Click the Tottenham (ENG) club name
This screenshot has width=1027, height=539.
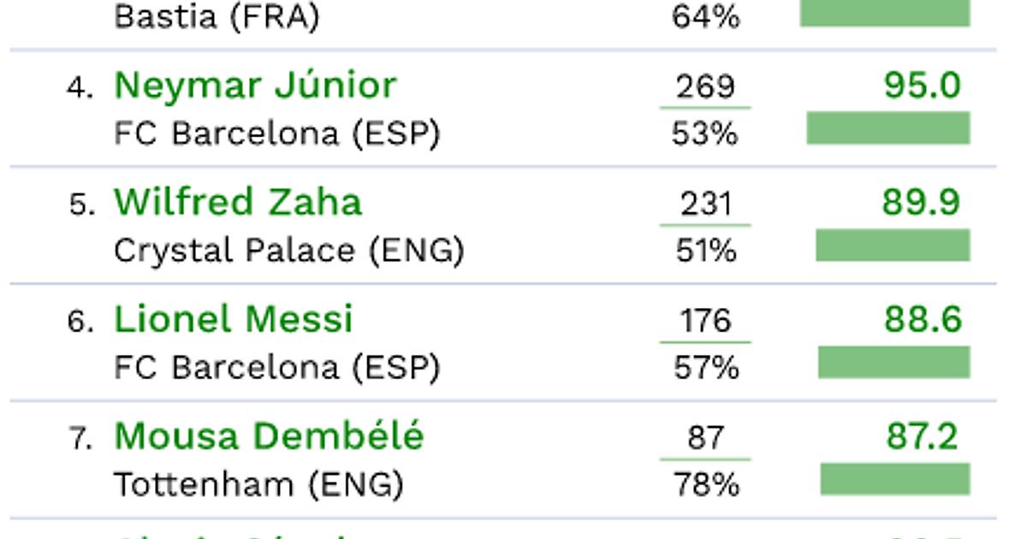(x=258, y=485)
